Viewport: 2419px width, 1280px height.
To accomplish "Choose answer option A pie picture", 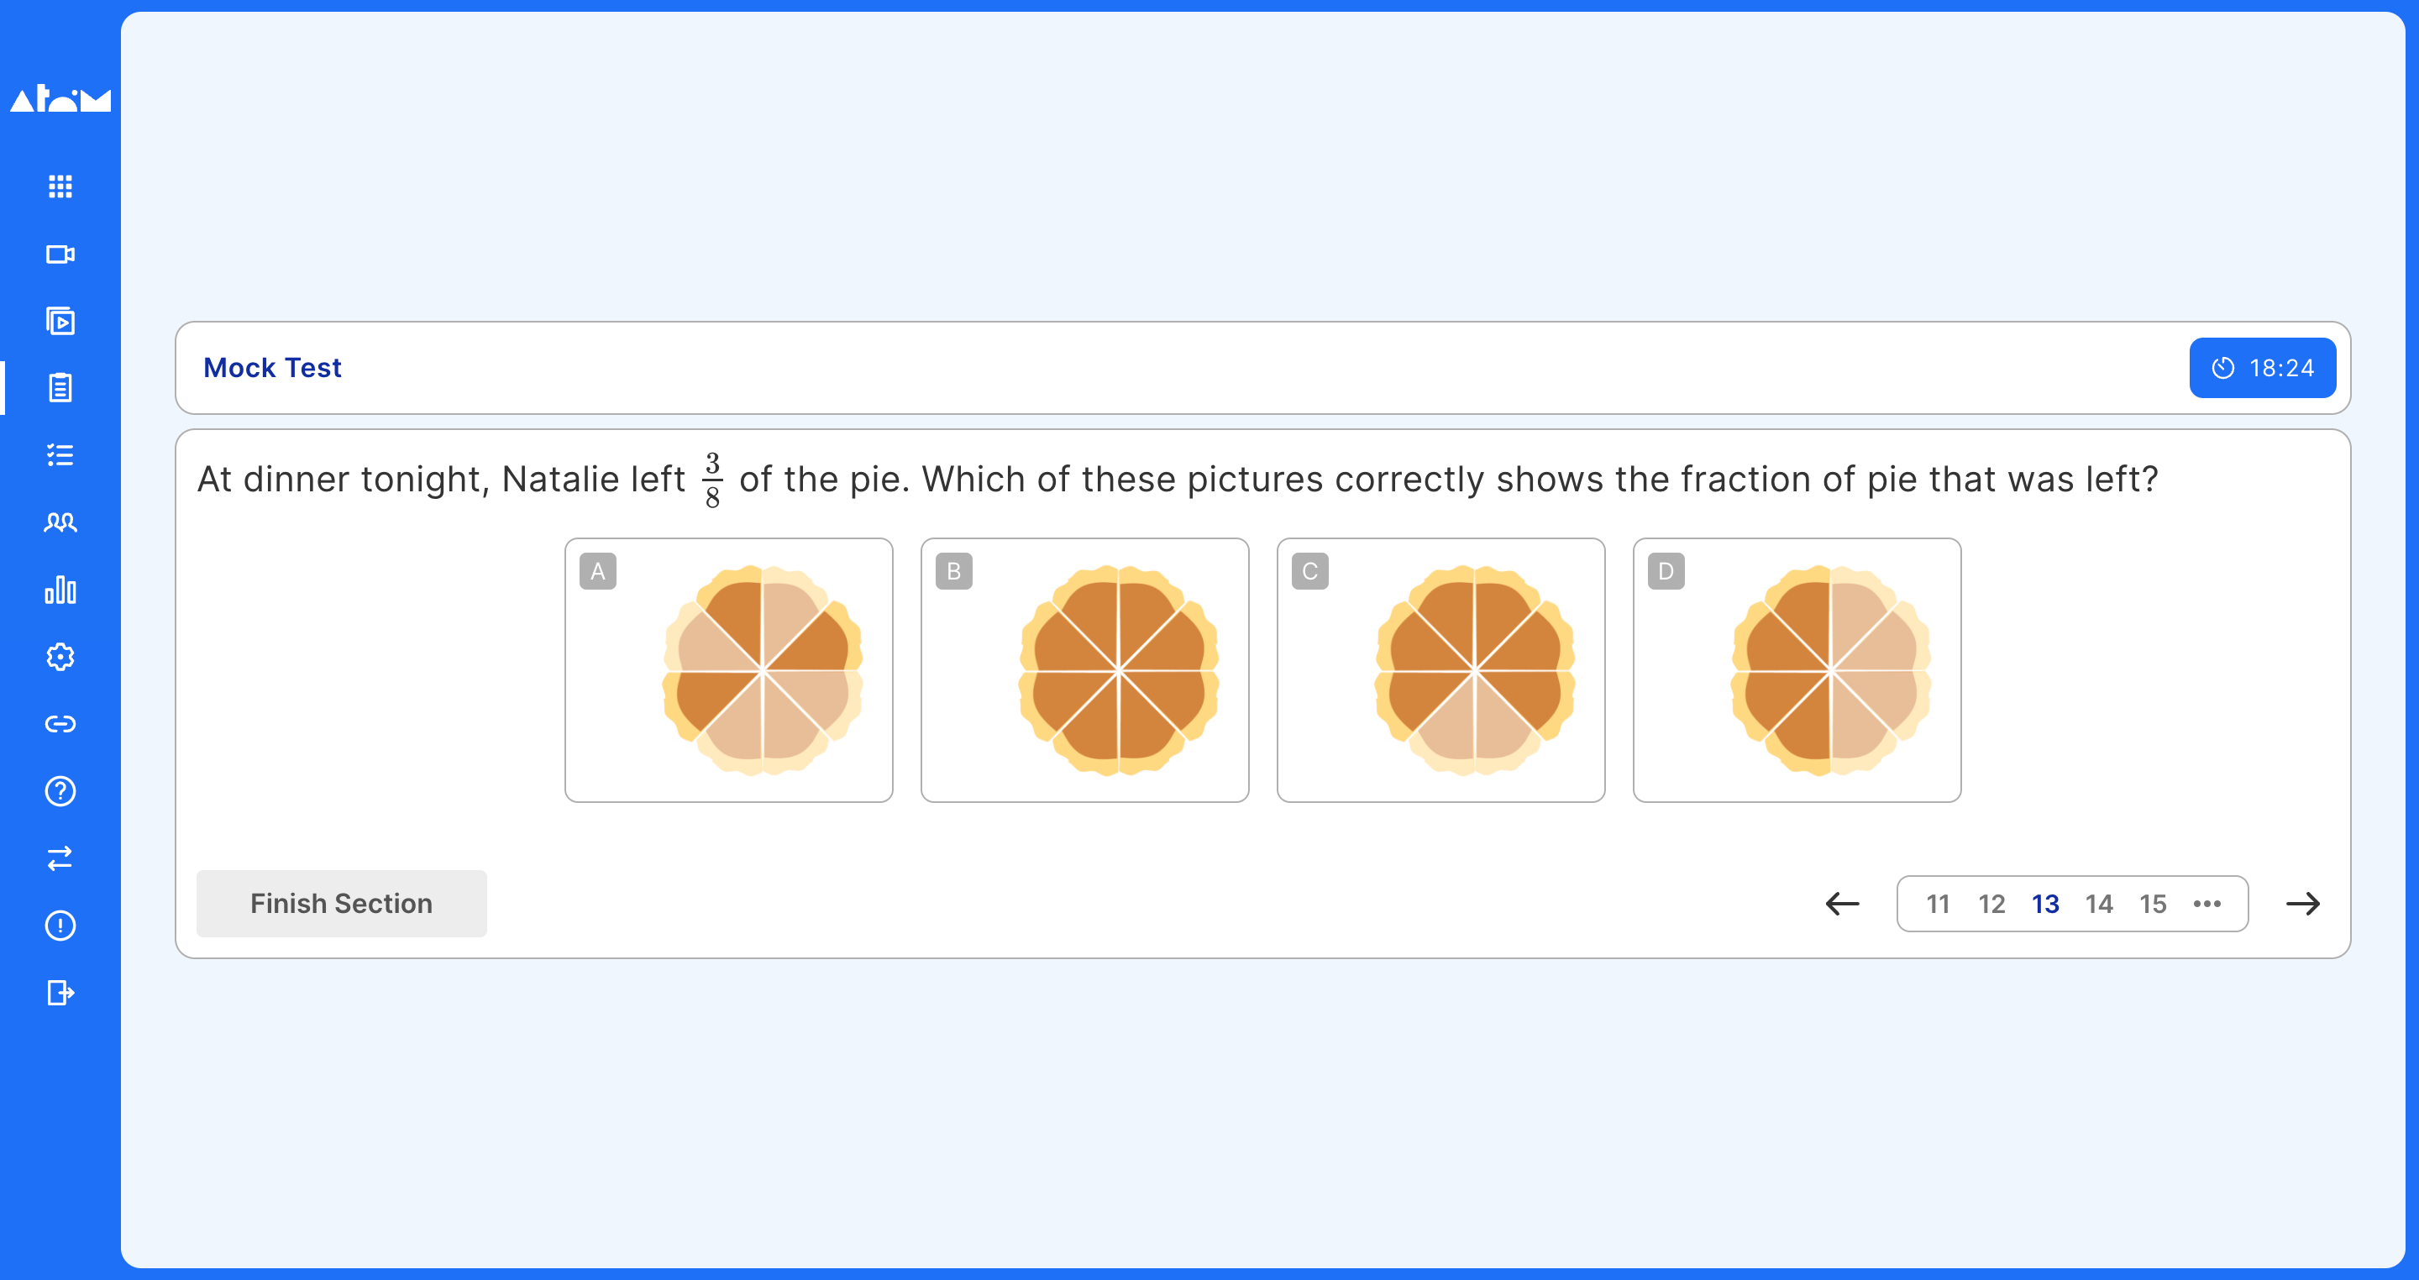I will click(x=729, y=669).
